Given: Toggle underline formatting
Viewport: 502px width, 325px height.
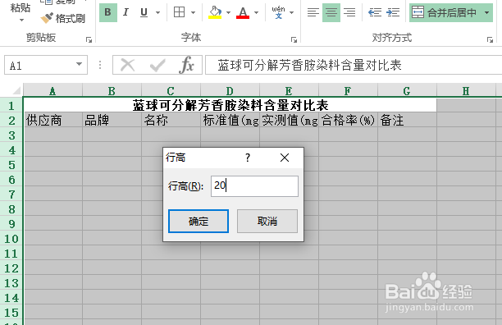Looking at the screenshot, I should [x=144, y=12].
